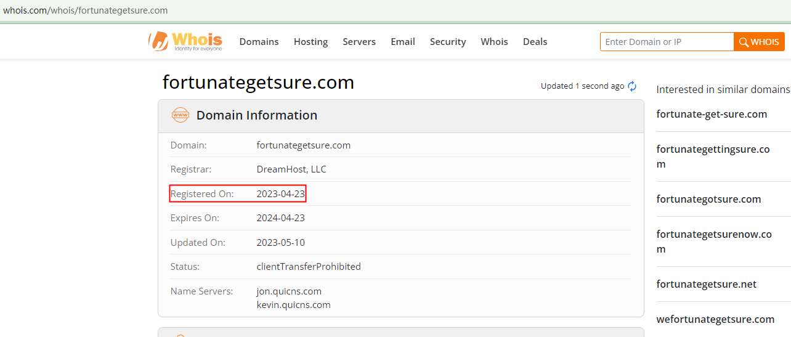The width and height of the screenshot is (791, 337).
Task: Open the Hosting menu
Action: [310, 42]
